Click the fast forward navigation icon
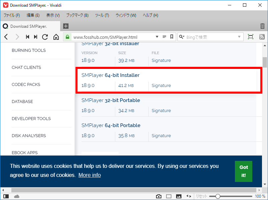 [x=35, y=37]
